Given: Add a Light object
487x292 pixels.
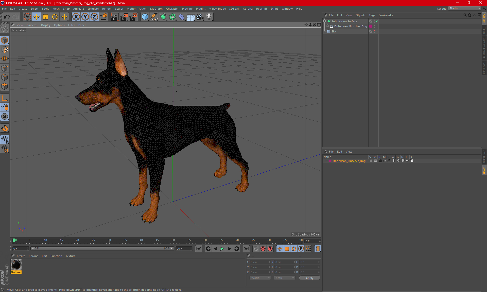Looking at the screenshot, I should pos(209,17).
